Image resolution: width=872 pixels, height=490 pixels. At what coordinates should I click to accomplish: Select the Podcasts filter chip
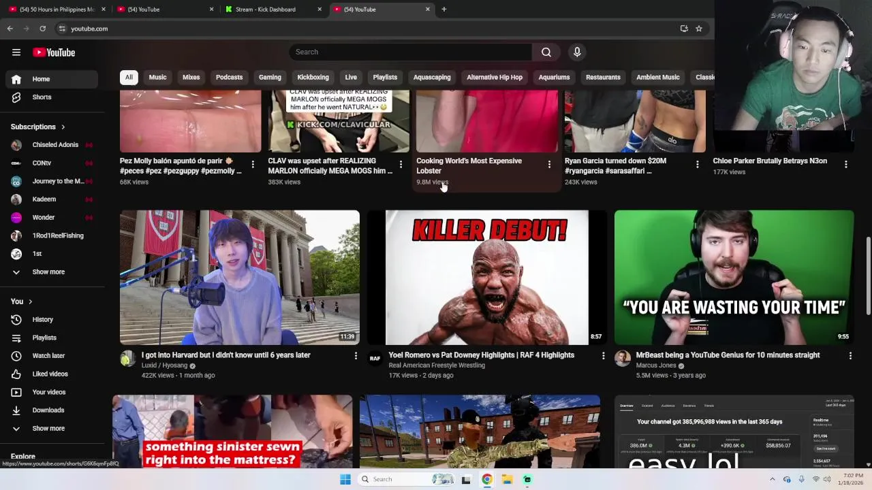click(229, 77)
